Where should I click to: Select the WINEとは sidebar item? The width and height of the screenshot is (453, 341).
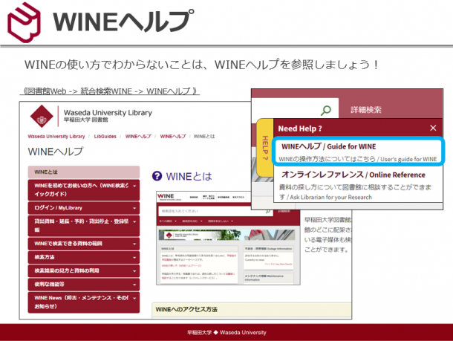[x=84, y=172]
